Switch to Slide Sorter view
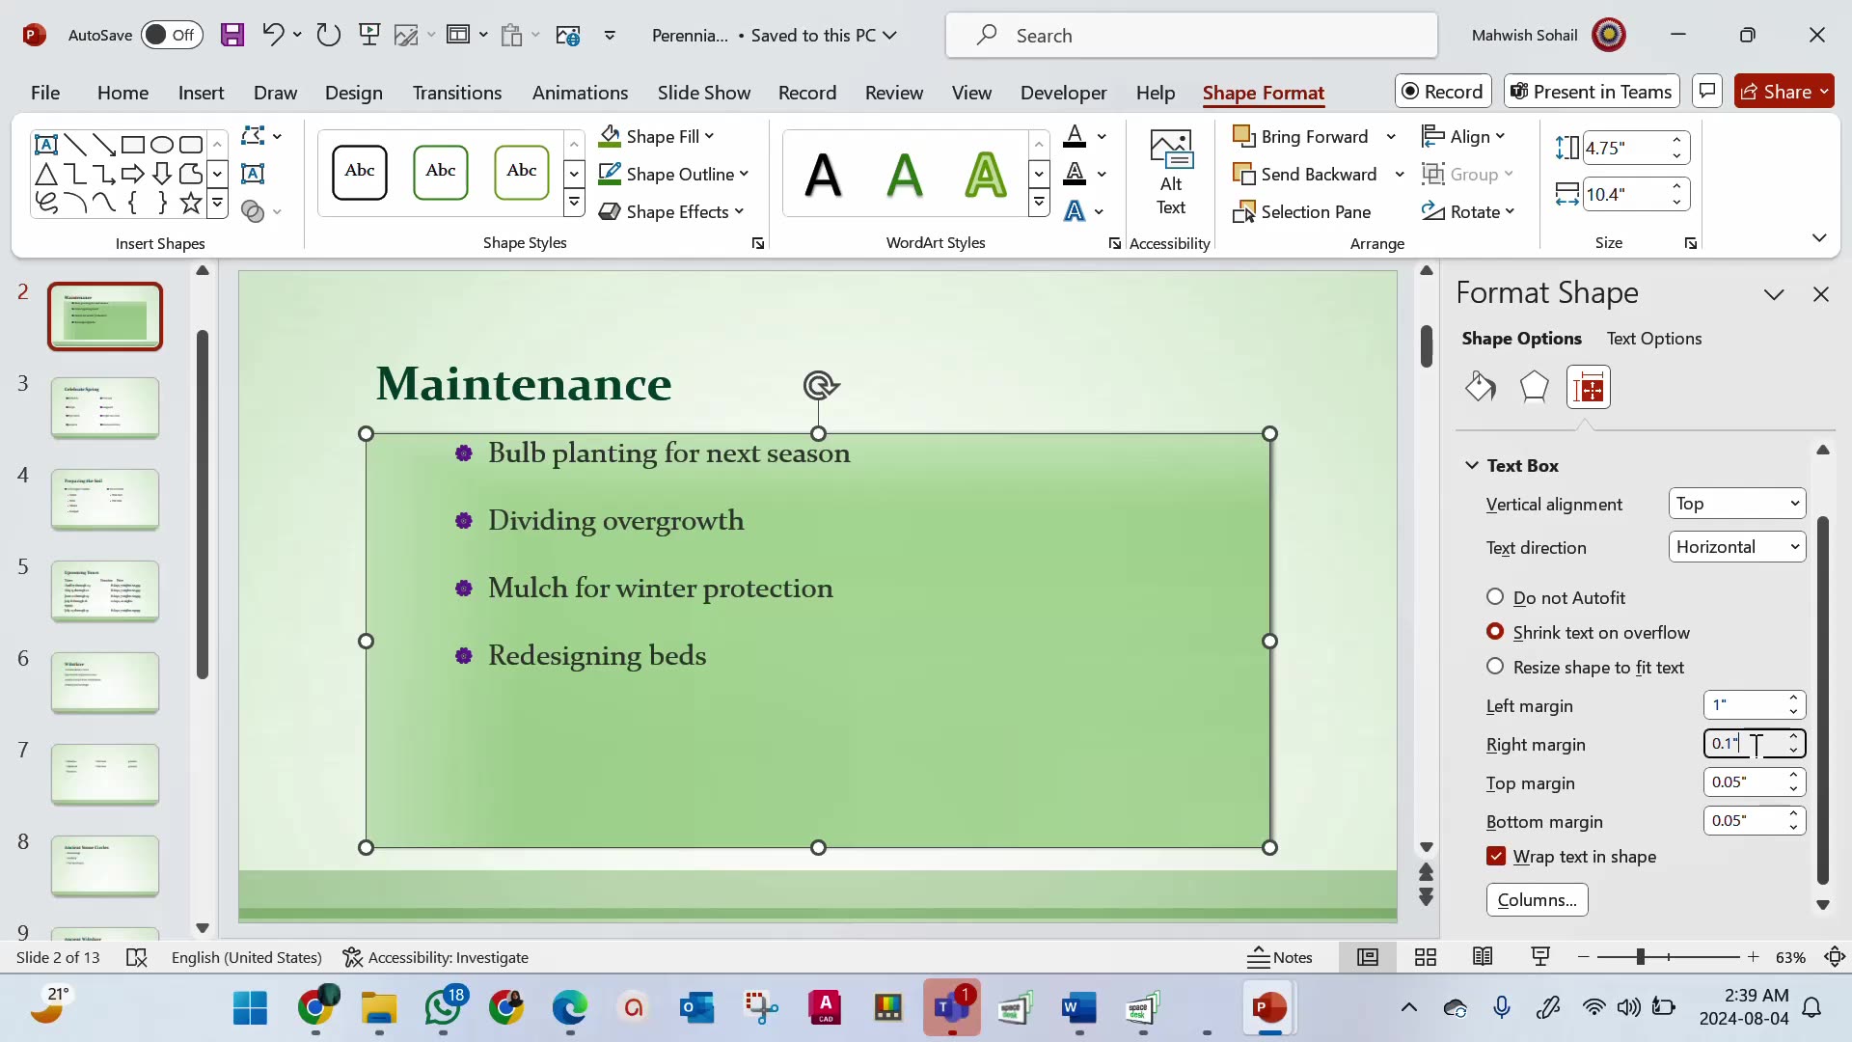 1425,956
